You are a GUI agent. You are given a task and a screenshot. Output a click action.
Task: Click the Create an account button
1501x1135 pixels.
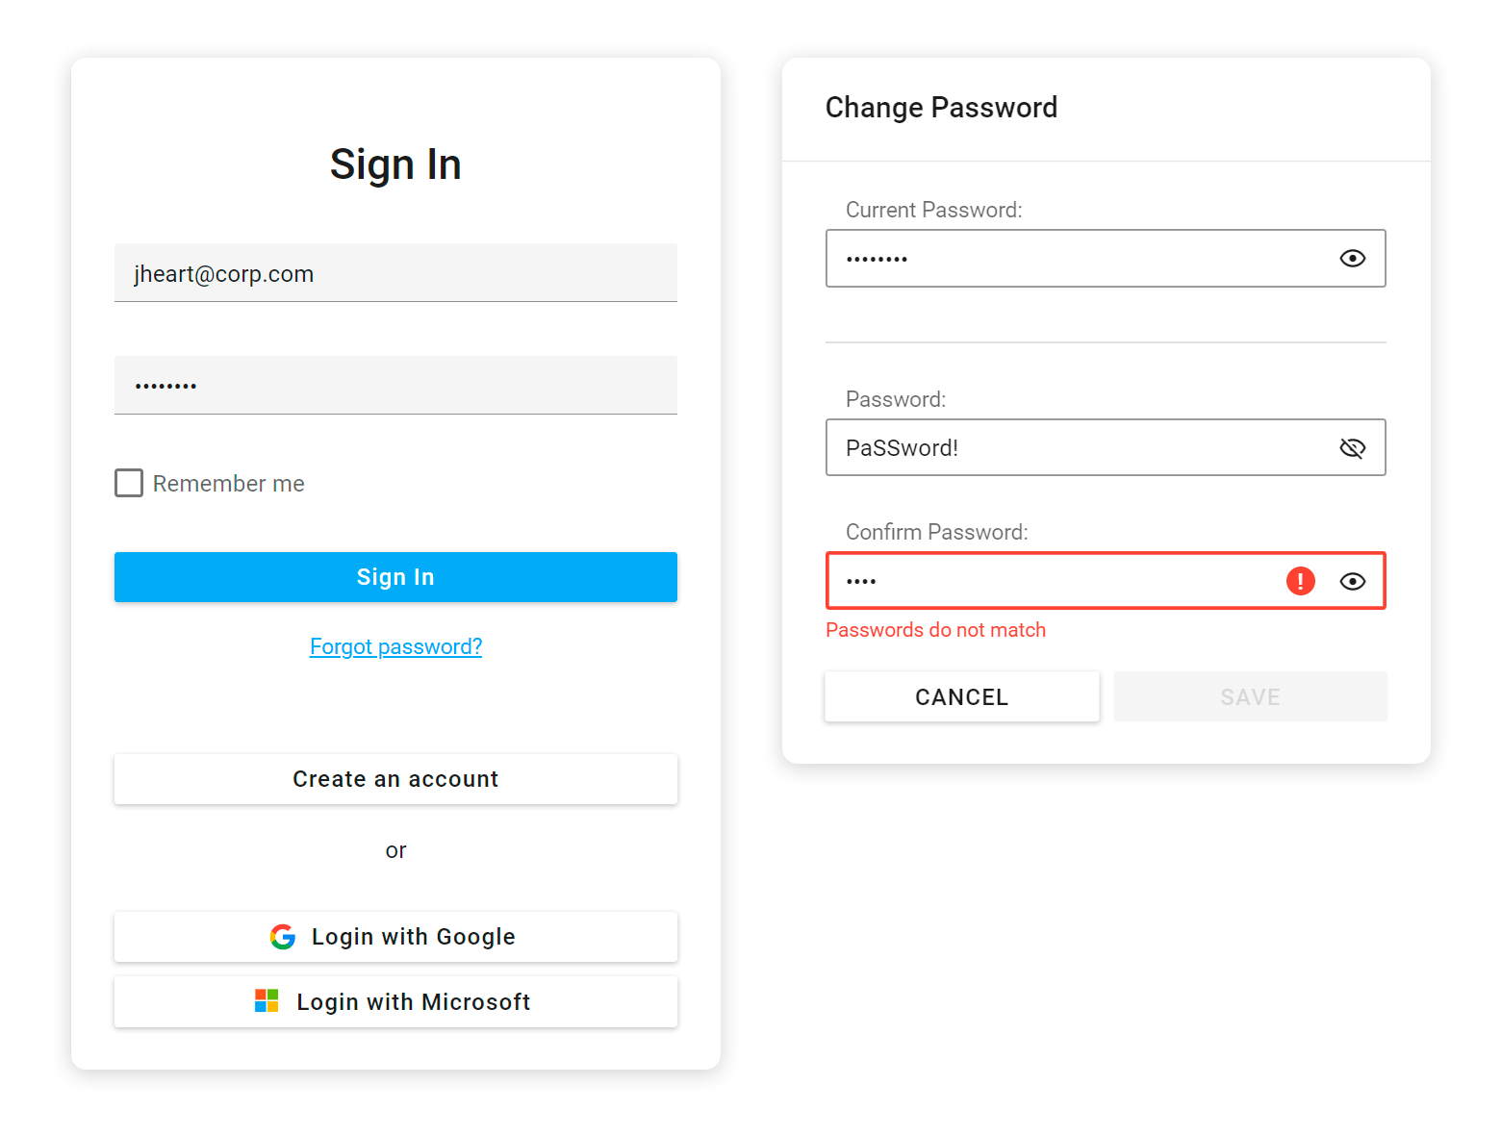(x=395, y=779)
